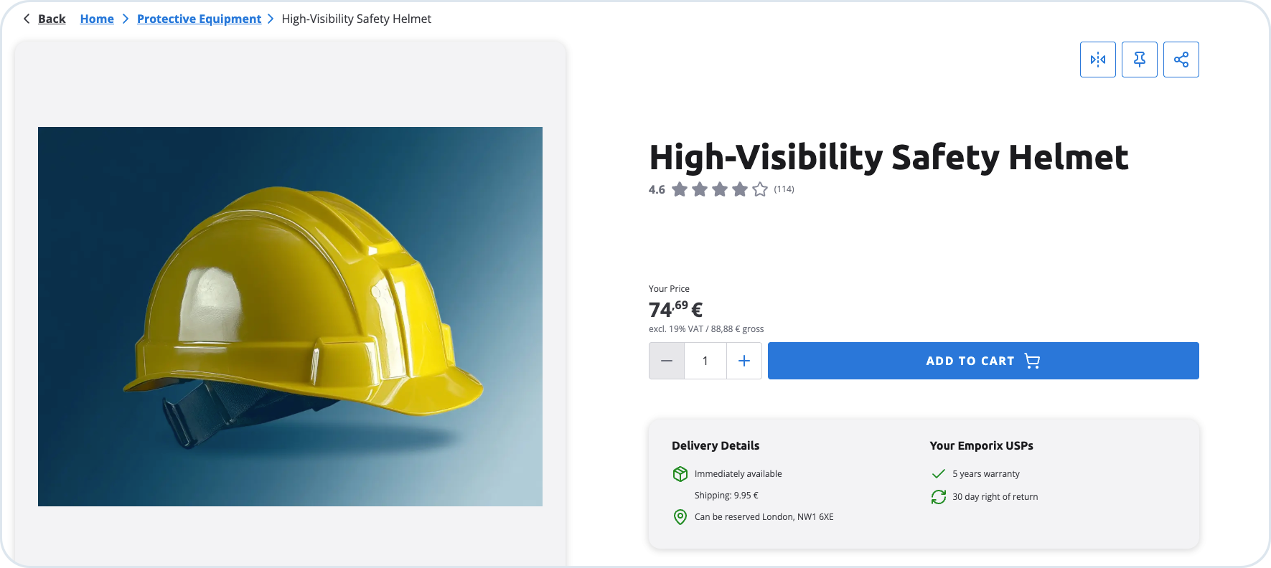
Task: Click the package icon by Immediately available
Action: click(680, 474)
